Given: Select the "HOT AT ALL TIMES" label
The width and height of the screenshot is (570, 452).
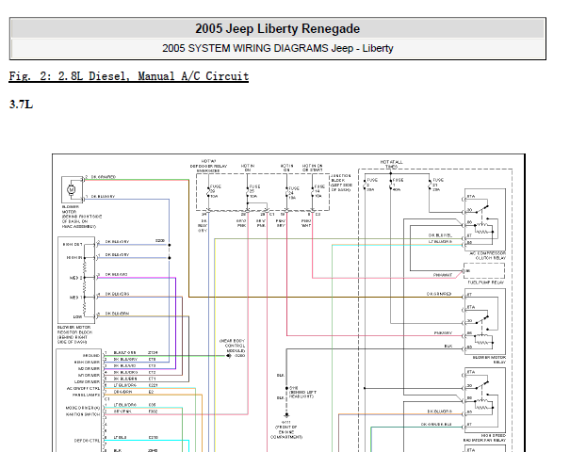Looking at the screenshot, I should pos(392,164).
